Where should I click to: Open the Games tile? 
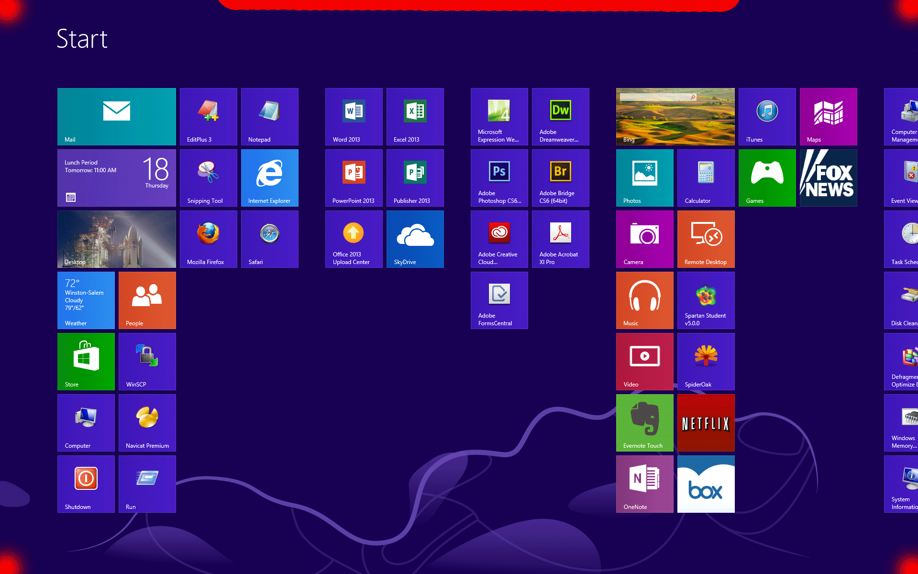(767, 178)
